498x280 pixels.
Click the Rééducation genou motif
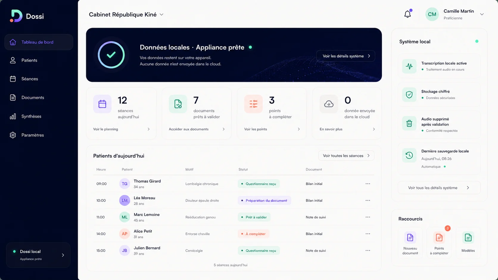coord(200,217)
